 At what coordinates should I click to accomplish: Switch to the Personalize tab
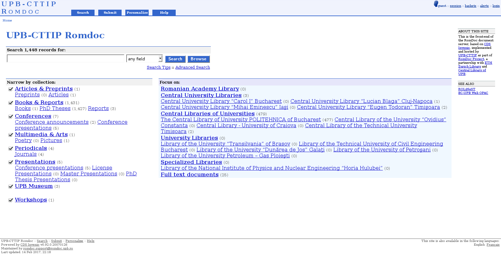click(137, 13)
